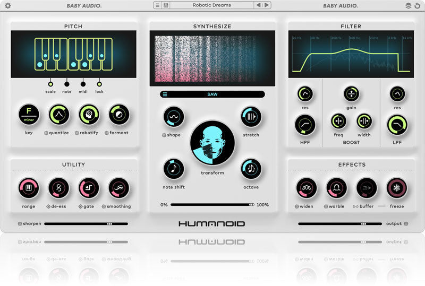Open smoothing settings gear
Viewport: 425px width, 286px height.
[104, 206]
